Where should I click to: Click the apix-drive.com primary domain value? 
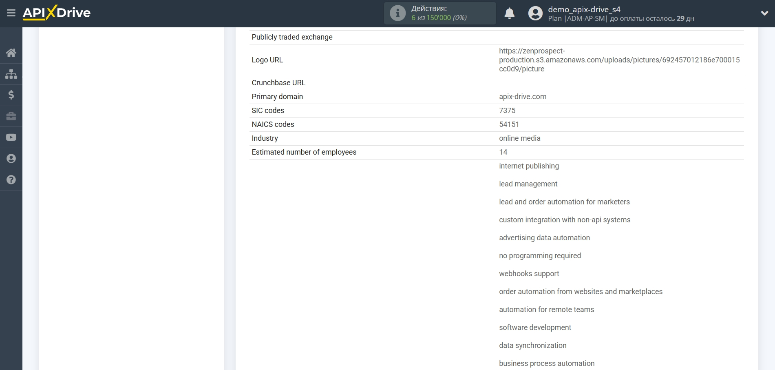click(x=523, y=97)
